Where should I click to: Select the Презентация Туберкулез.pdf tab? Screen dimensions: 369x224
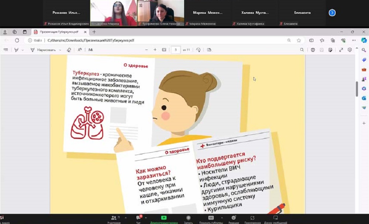[x=59, y=32]
